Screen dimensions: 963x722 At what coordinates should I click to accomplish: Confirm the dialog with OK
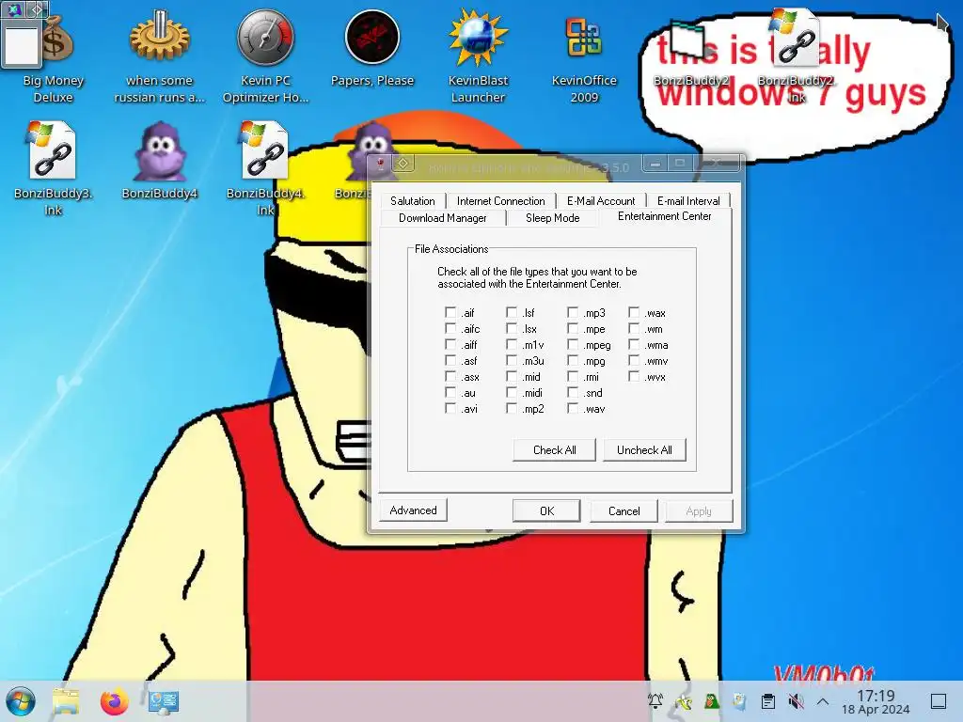tap(546, 510)
